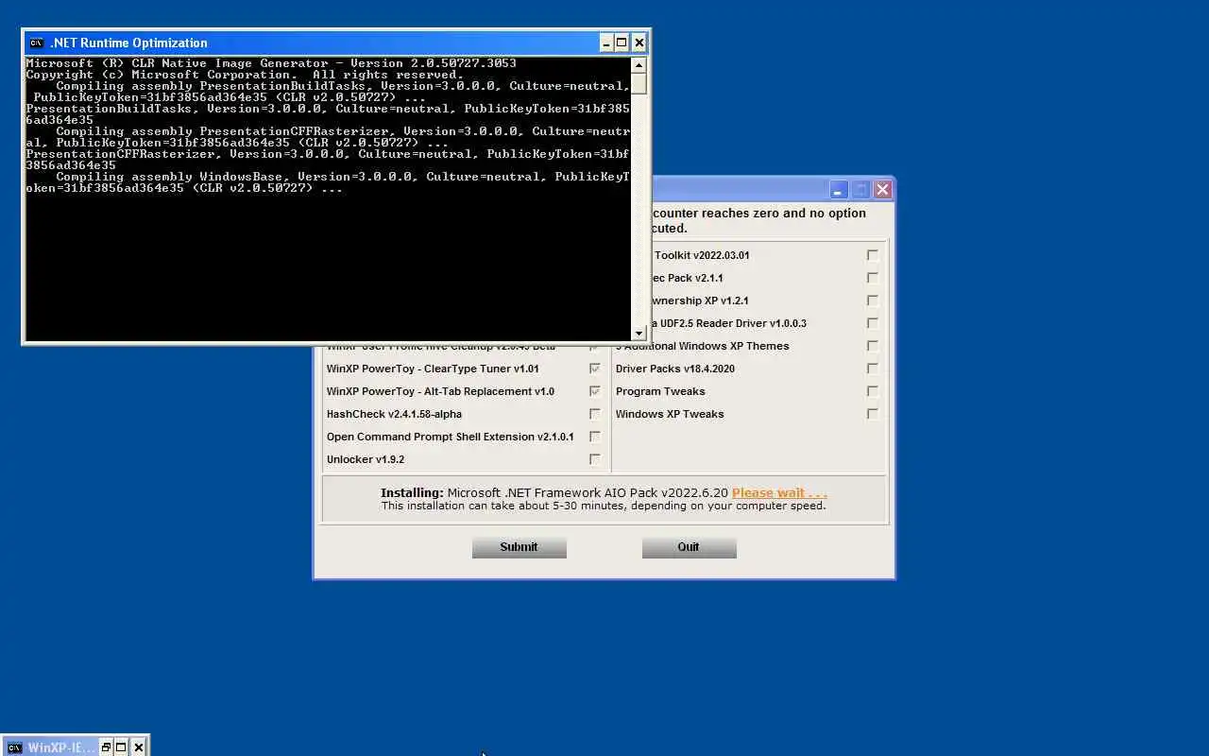Enable HashCheck v2.4.1.58-alpha checkbox
Image resolution: width=1209 pixels, height=756 pixels.
(595, 414)
